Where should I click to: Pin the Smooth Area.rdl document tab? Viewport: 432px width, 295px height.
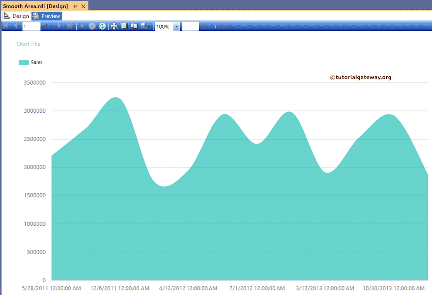[x=75, y=6]
